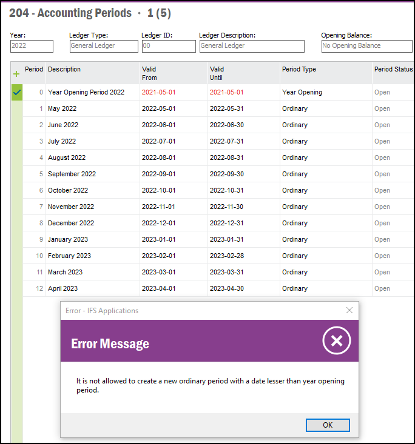
Task: Confirm the error message with OK
Action: (x=328, y=425)
